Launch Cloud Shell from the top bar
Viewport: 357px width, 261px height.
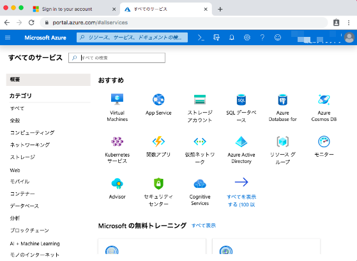[201, 38]
